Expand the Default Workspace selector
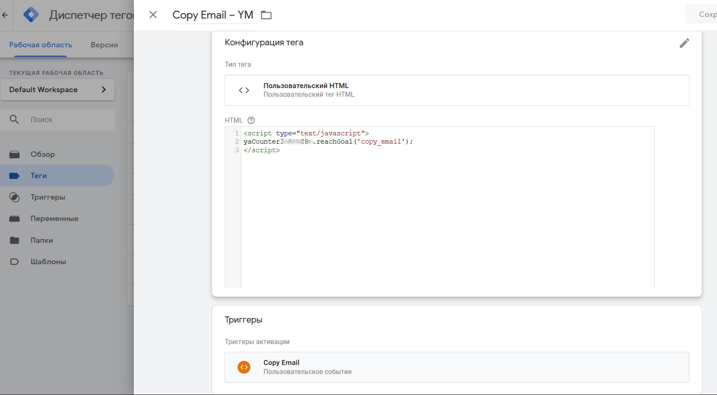 pos(57,90)
